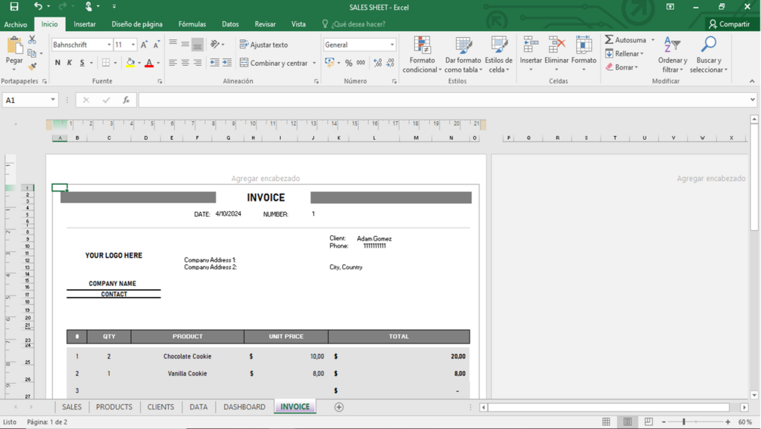Center text horizontally
The height and width of the screenshot is (429, 761).
coord(185,63)
